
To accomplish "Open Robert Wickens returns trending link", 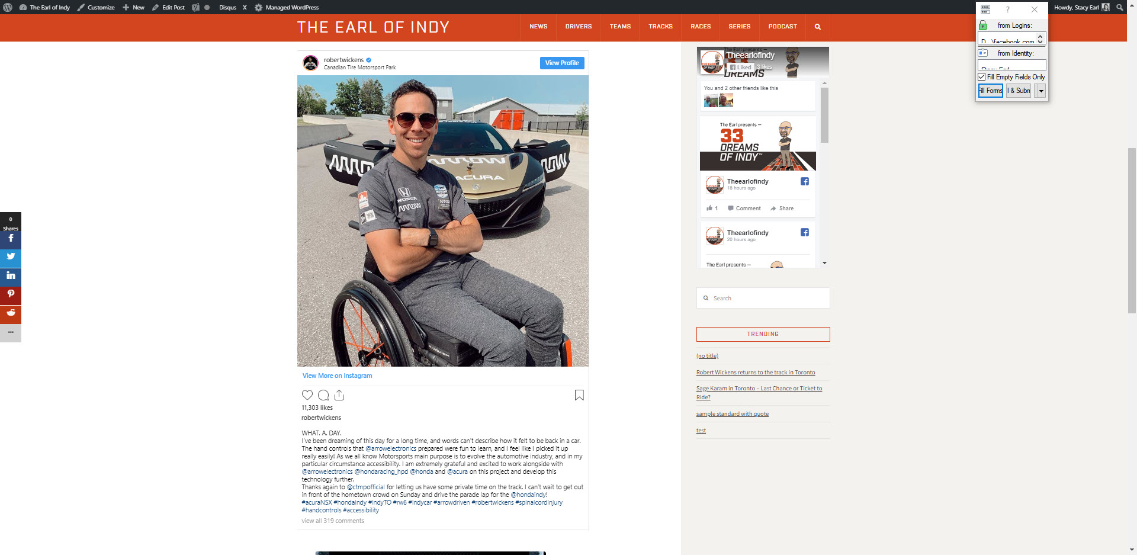I will coord(756,373).
